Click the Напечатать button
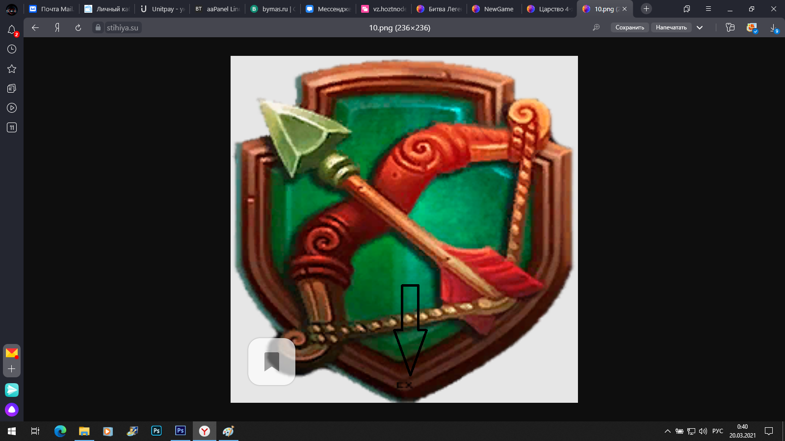 [x=671, y=27]
